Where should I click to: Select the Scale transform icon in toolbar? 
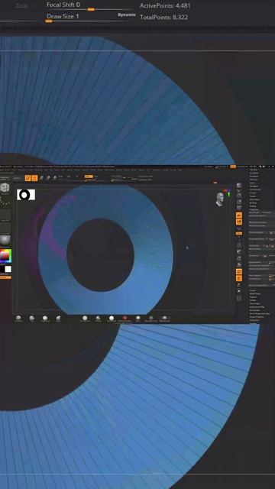pyautogui.click(x=48, y=178)
